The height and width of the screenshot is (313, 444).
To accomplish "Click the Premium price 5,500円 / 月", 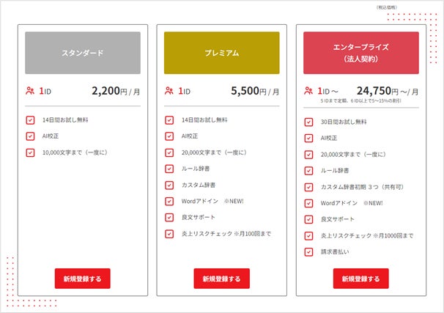I will click(x=254, y=92).
